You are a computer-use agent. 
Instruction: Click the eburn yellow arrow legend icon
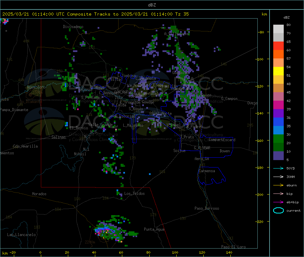[278, 185]
